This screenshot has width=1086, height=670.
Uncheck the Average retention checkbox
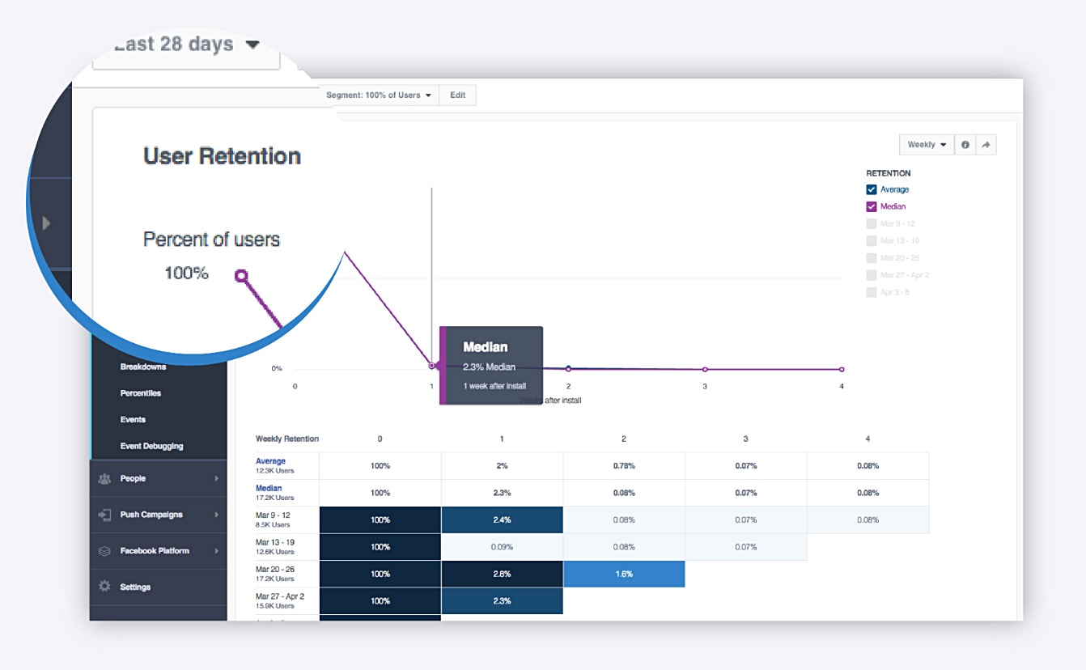[x=872, y=189]
